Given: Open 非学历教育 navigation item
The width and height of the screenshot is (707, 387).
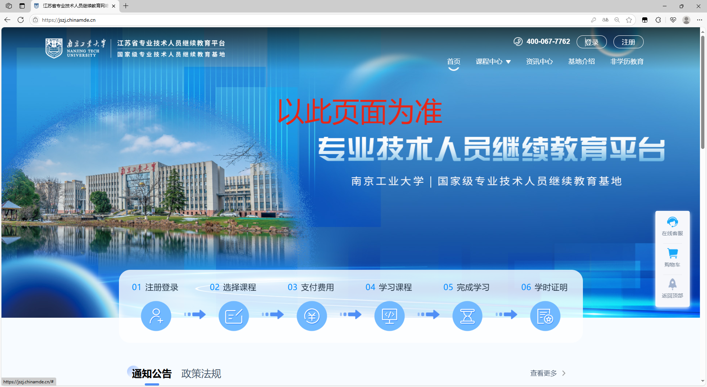Looking at the screenshot, I should point(627,62).
